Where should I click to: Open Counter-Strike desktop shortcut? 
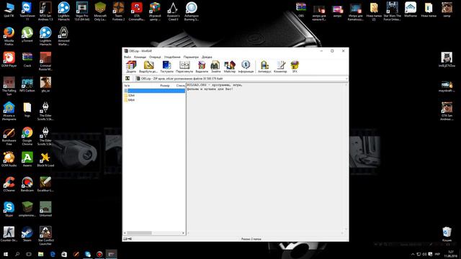point(9,235)
